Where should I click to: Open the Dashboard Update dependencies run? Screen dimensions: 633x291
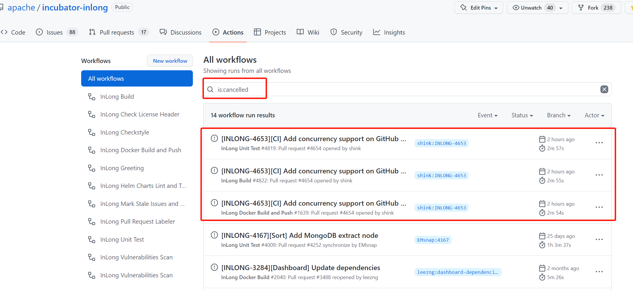[x=301, y=267]
